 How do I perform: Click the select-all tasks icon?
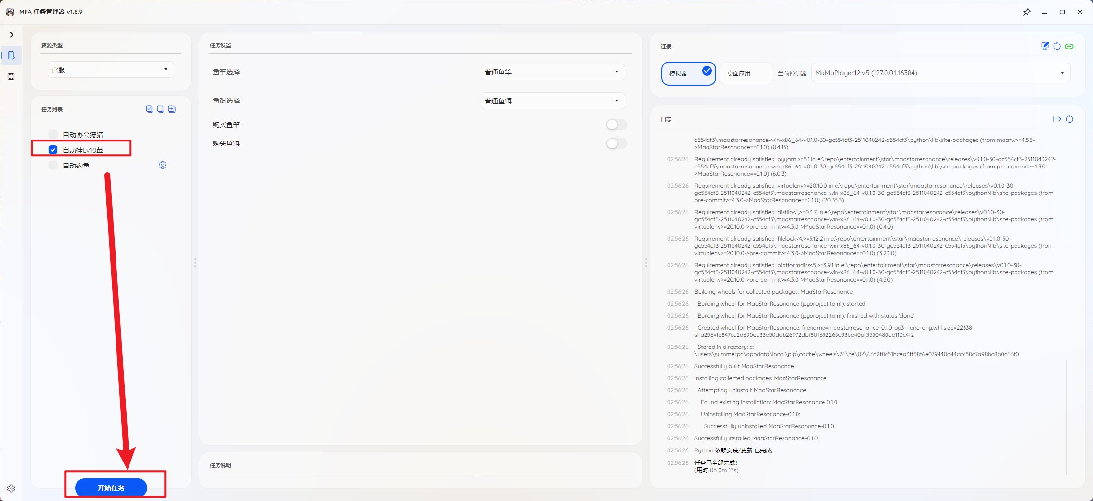(149, 109)
